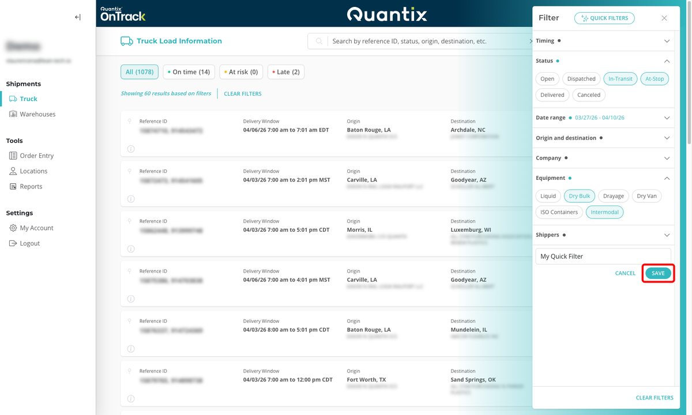Viewport: 692px width, 415px height.
Task: Save the quick filter
Action: pyautogui.click(x=658, y=273)
